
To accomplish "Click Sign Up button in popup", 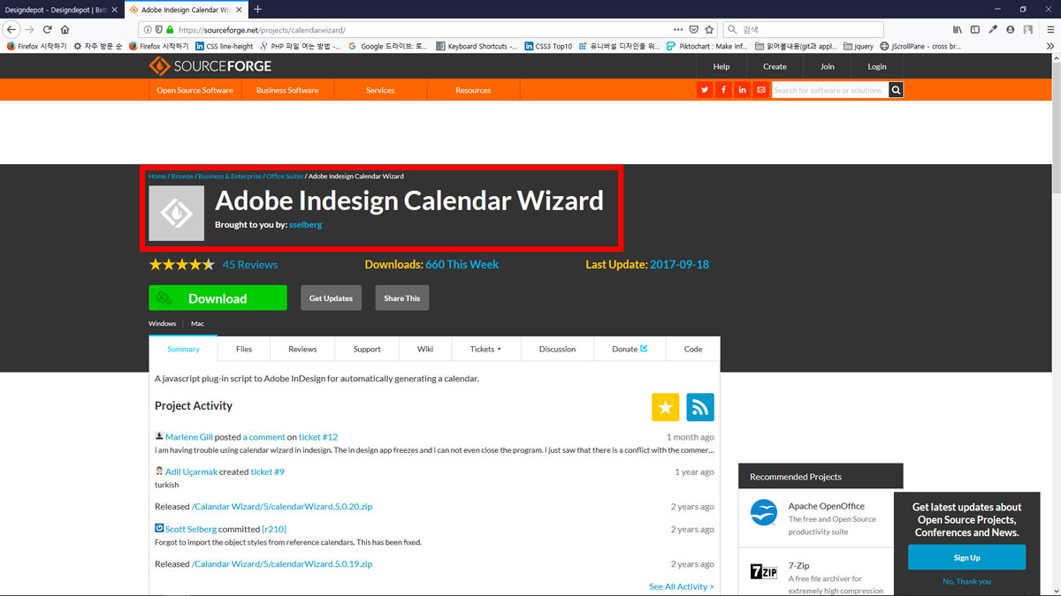I will [x=966, y=557].
